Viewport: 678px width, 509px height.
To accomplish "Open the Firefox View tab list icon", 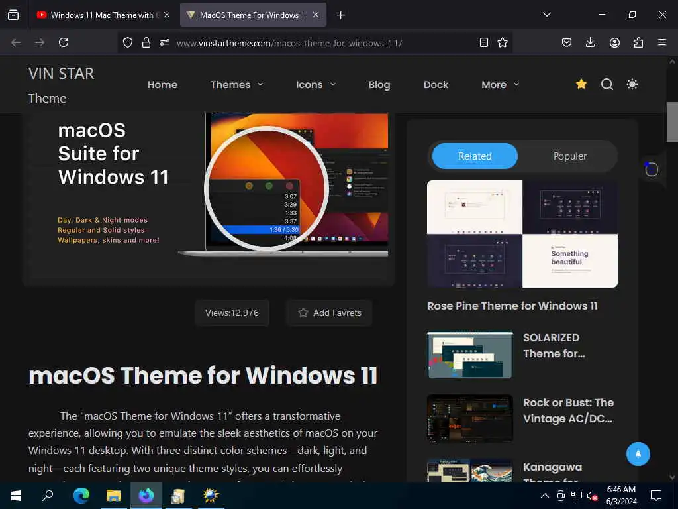I will click(x=13, y=15).
